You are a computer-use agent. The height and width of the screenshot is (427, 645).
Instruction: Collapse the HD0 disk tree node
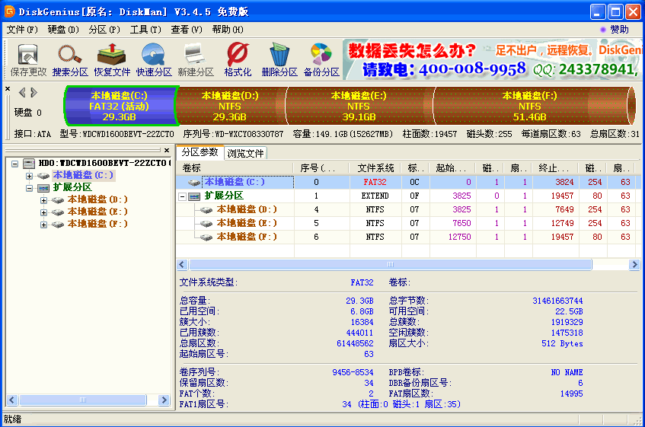coord(15,164)
